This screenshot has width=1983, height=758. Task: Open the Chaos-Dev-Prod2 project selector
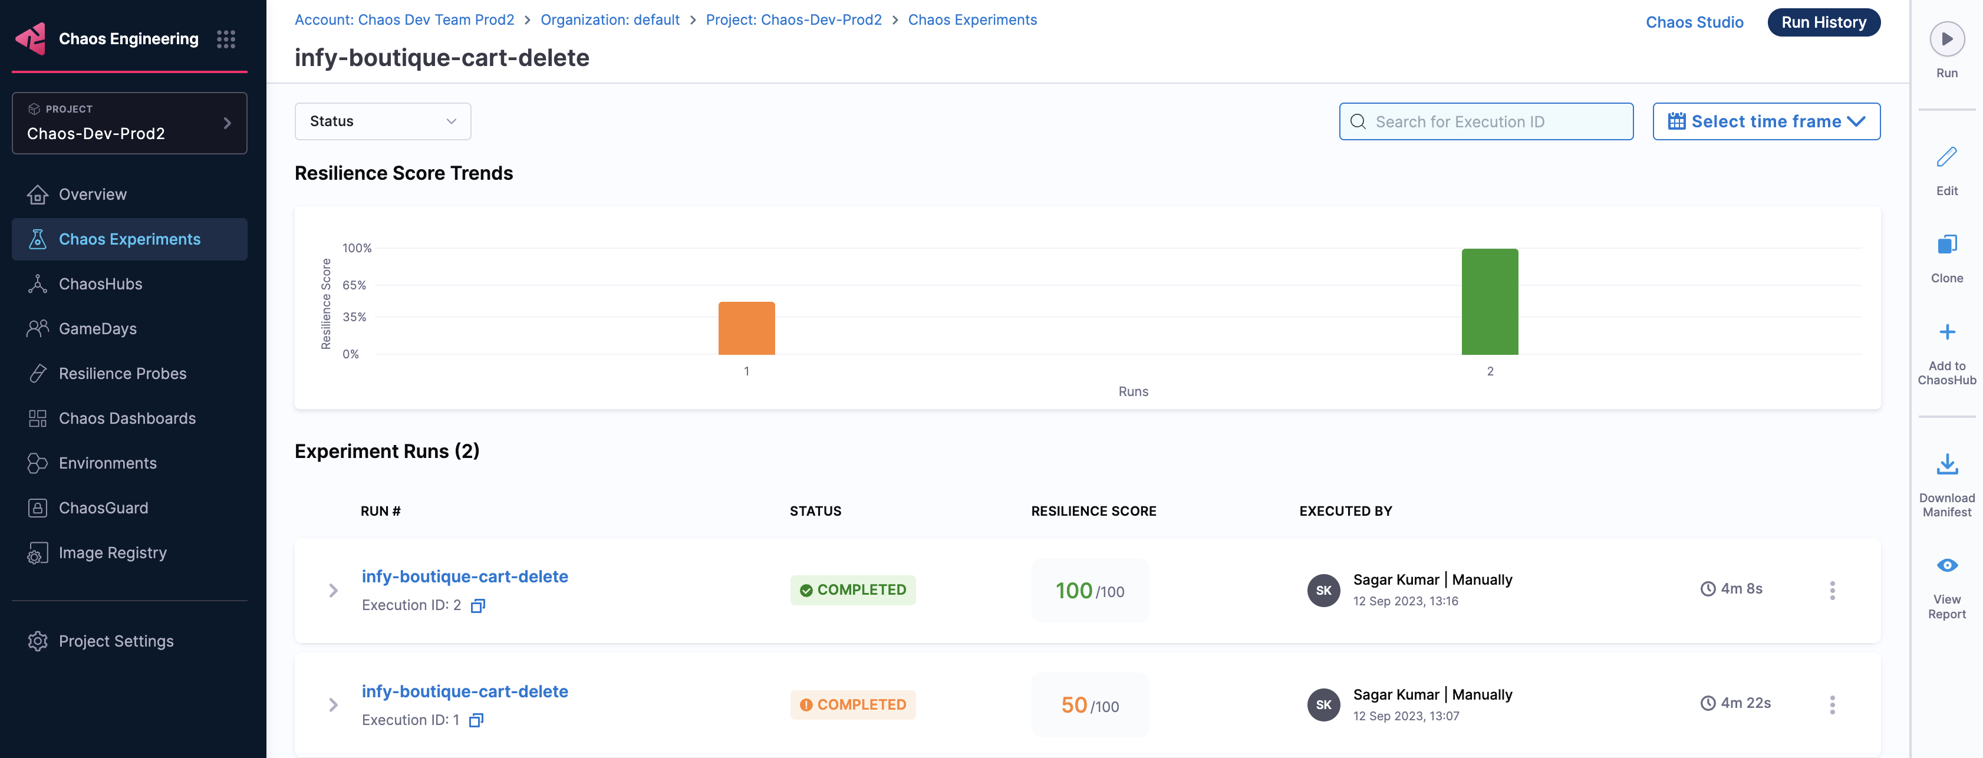tap(129, 123)
